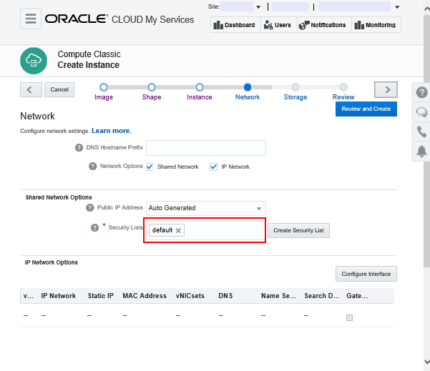Go forward with the right arrow button

[386, 89]
